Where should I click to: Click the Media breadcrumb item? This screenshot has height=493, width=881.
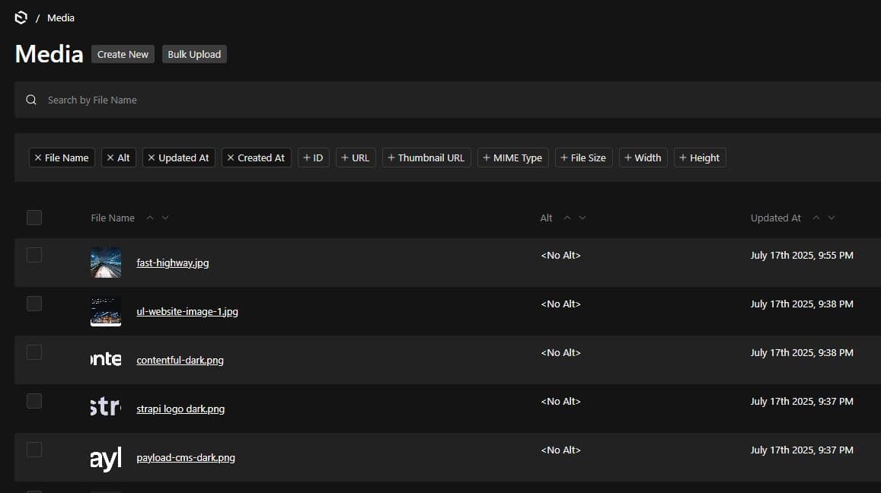coord(61,17)
